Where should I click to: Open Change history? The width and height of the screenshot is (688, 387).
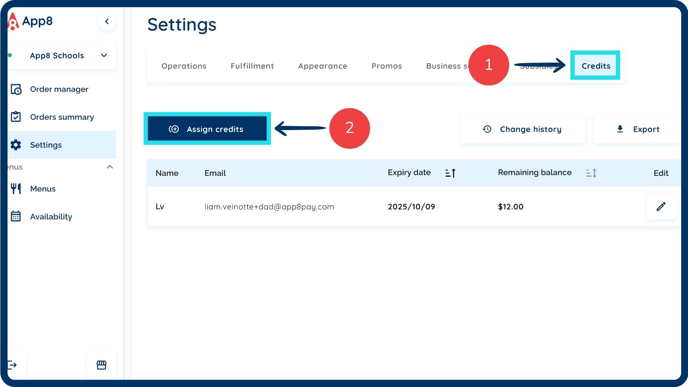(x=522, y=129)
